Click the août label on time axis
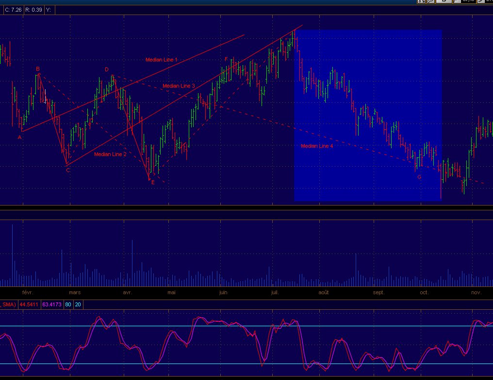The image size is (493, 380). pyautogui.click(x=324, y=292)
